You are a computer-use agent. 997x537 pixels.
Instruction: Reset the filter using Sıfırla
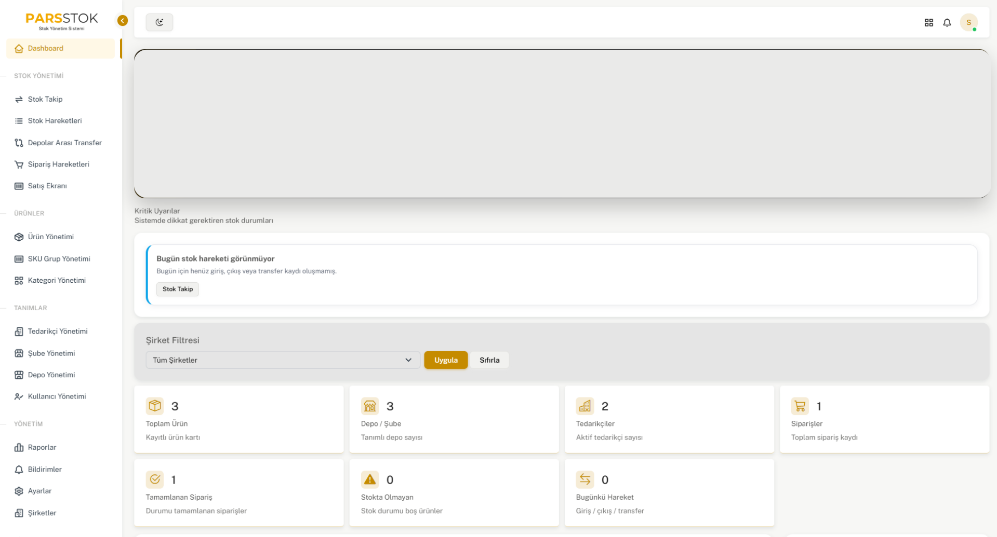489,360
